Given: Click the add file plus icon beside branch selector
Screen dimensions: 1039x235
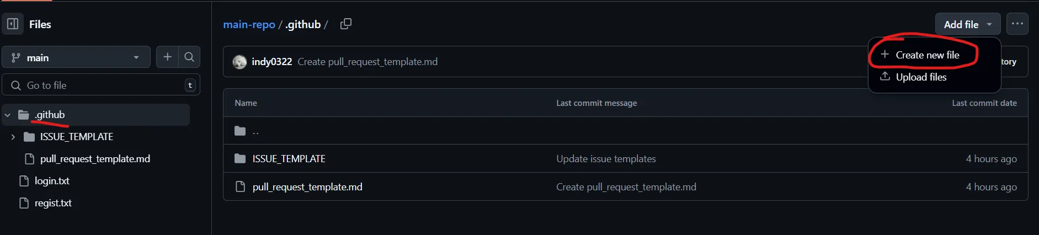Looking at the screenshot, I should (x=168, y=57).
